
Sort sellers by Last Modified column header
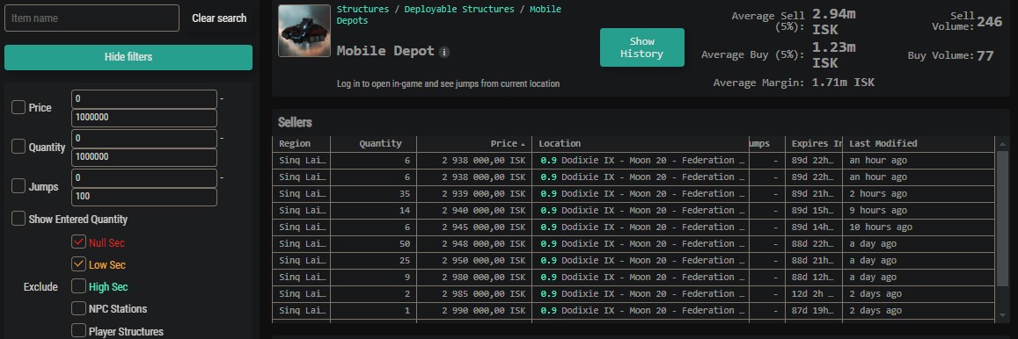(x=918, y=144)
